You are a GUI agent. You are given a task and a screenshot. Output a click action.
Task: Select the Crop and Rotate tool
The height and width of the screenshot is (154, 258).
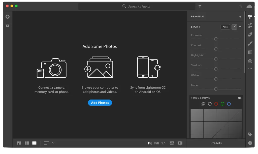tap(250, 25)
